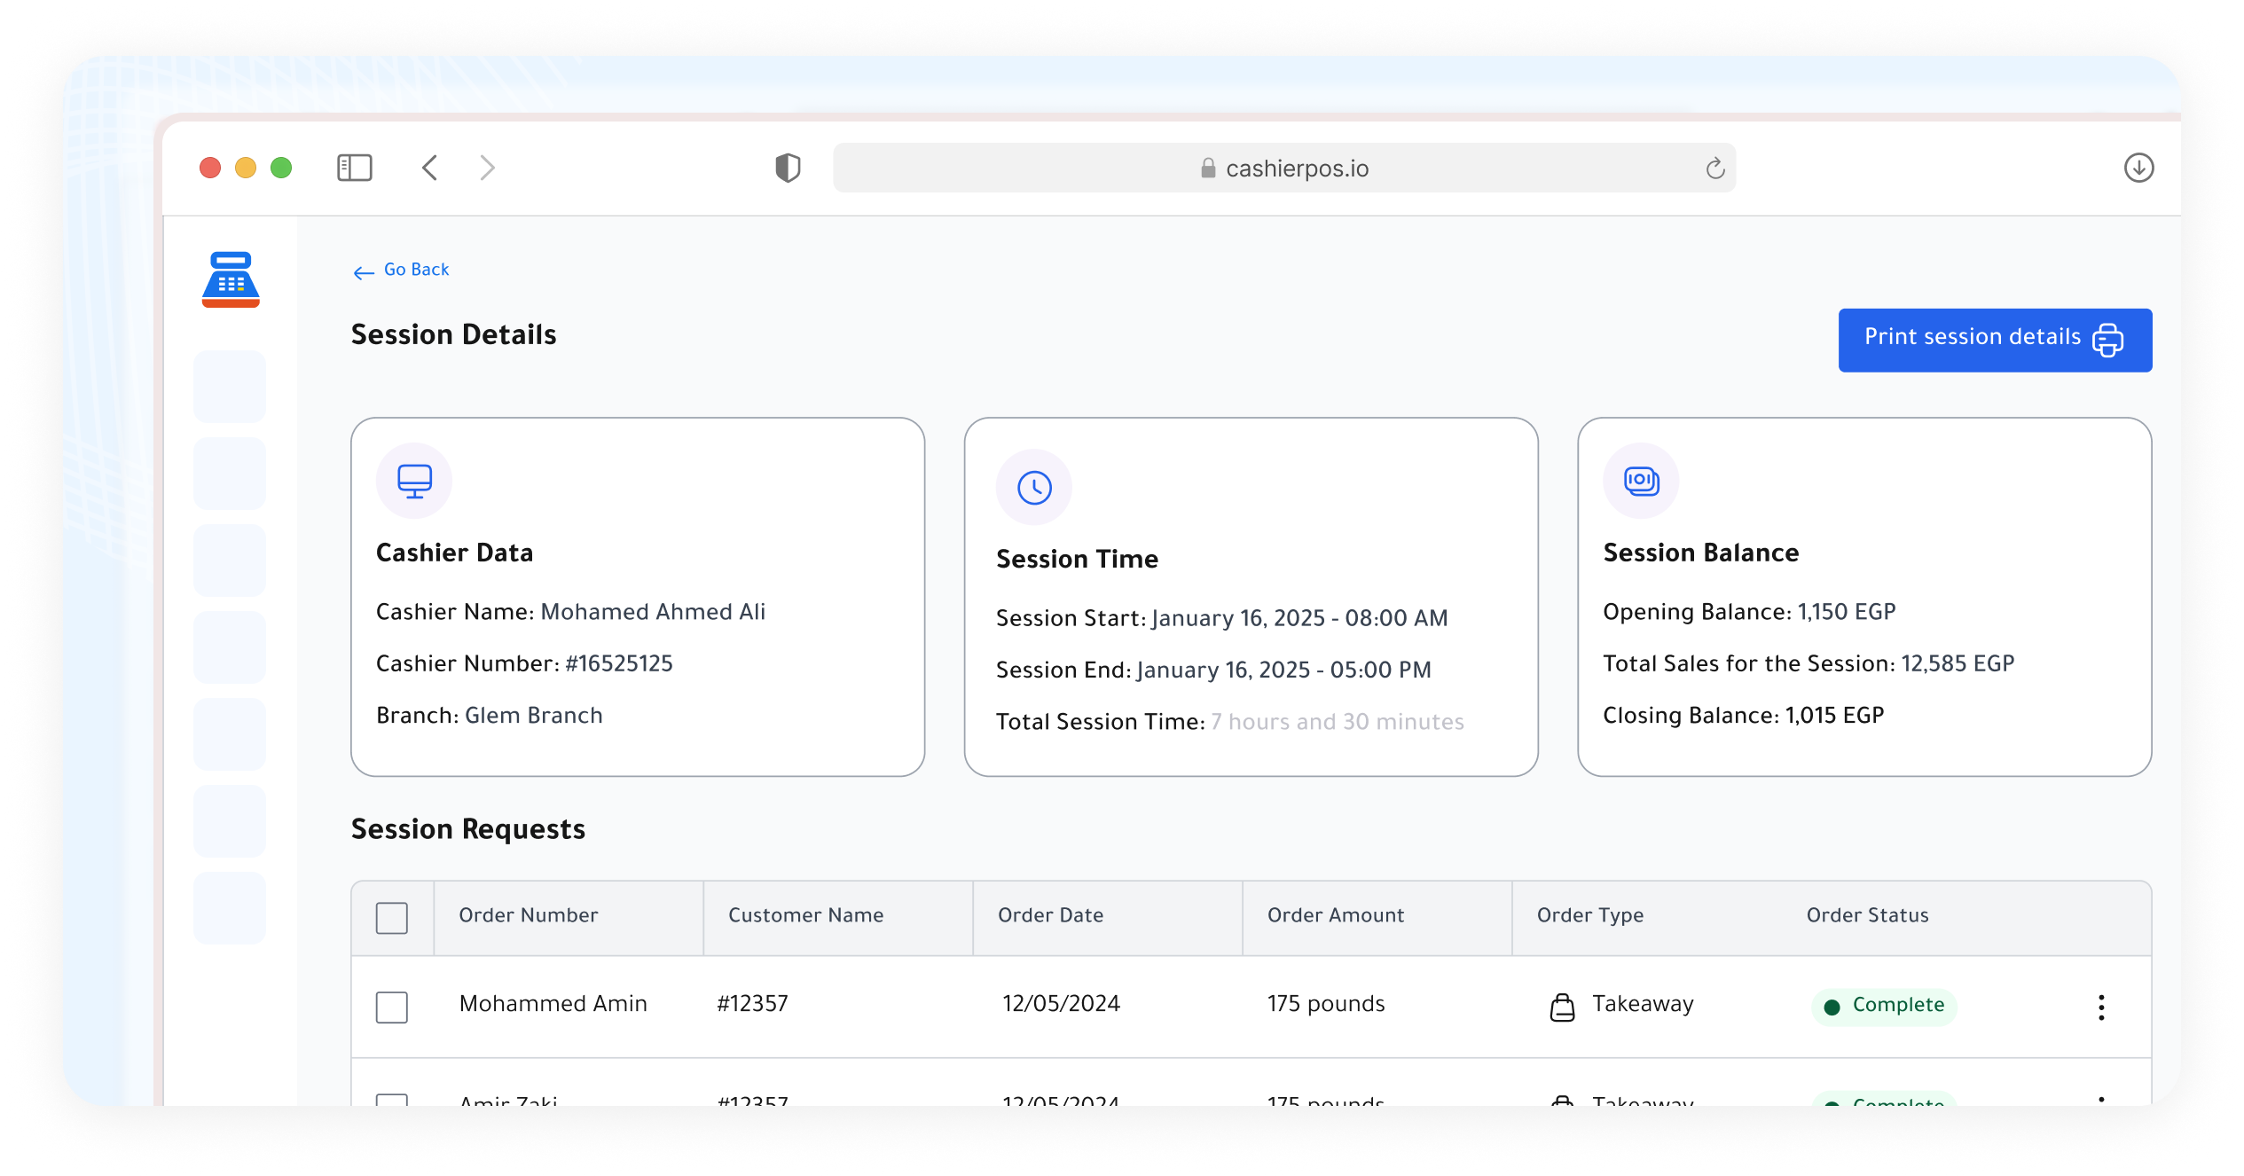The image size is (2244, 1176).
Task: Click the Order Status column header
Action: [1868, 915]
